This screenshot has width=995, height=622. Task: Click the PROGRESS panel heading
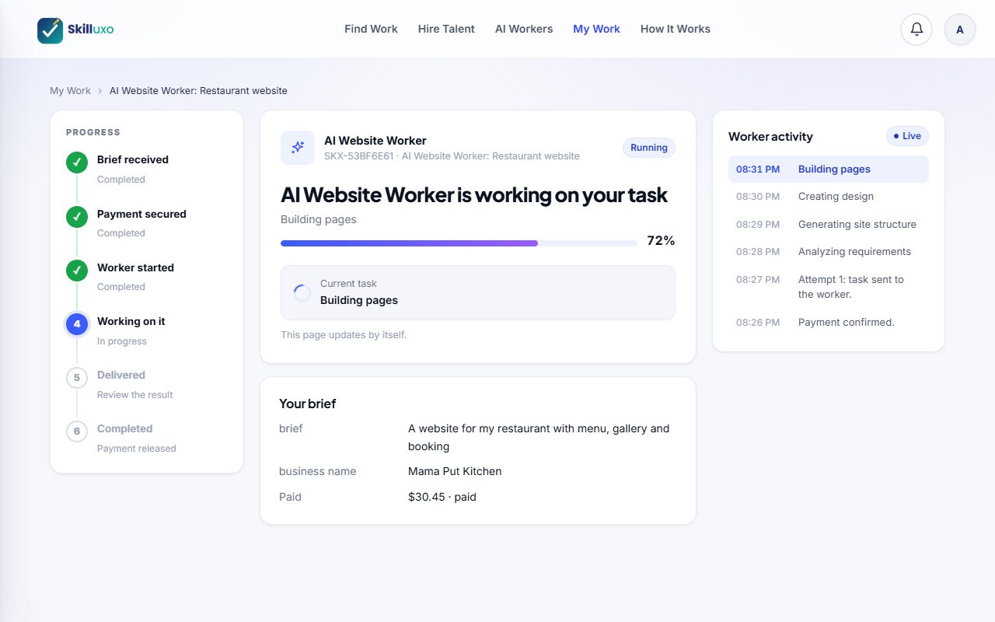click(93, 132)
